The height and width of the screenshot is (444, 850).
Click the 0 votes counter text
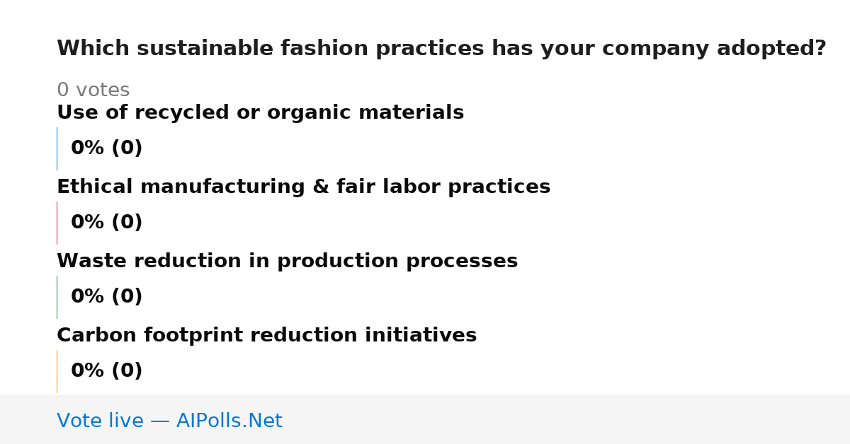[x=93, y=90]
